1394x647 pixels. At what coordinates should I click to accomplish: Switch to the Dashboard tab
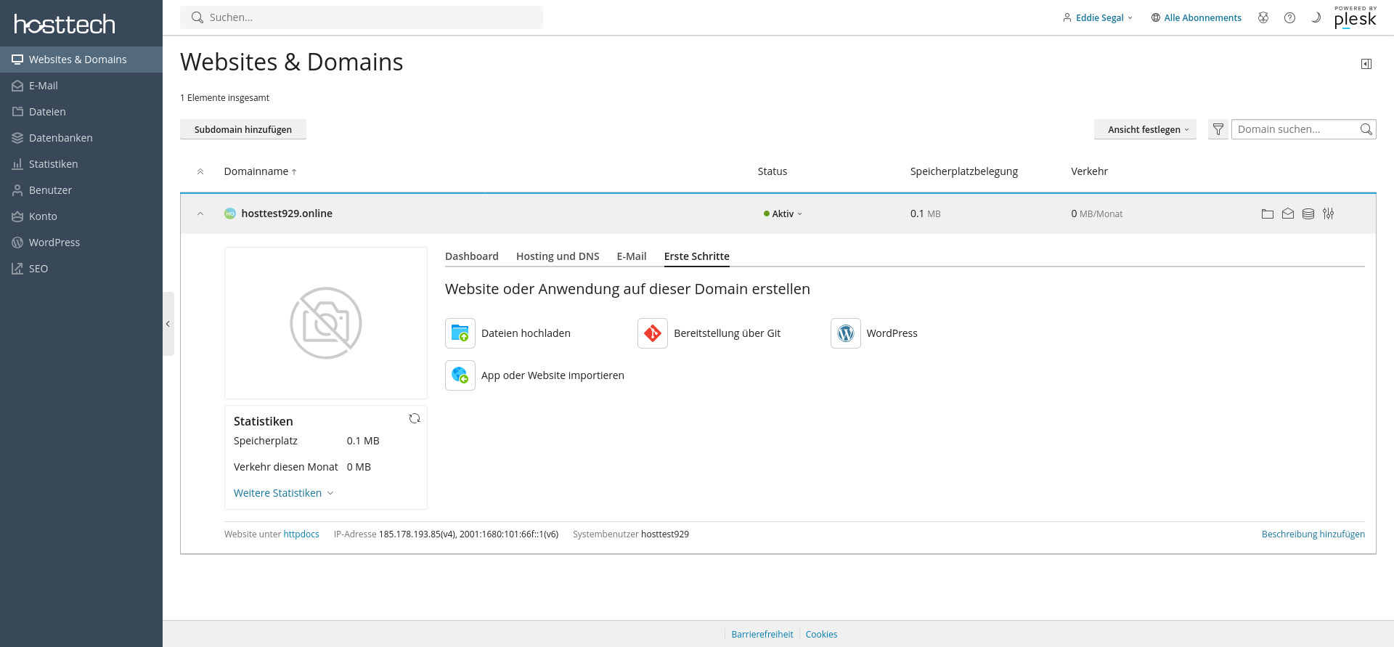click(x=472, y=256)
